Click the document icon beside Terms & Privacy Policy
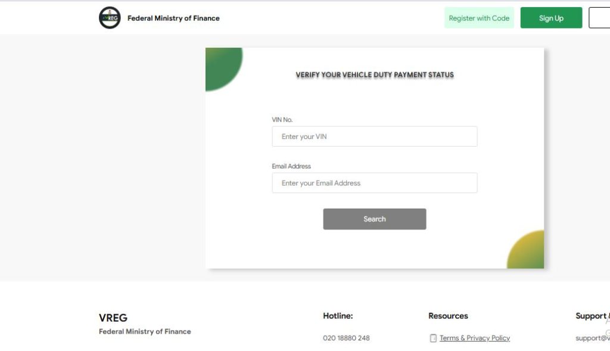 [433, 338]
